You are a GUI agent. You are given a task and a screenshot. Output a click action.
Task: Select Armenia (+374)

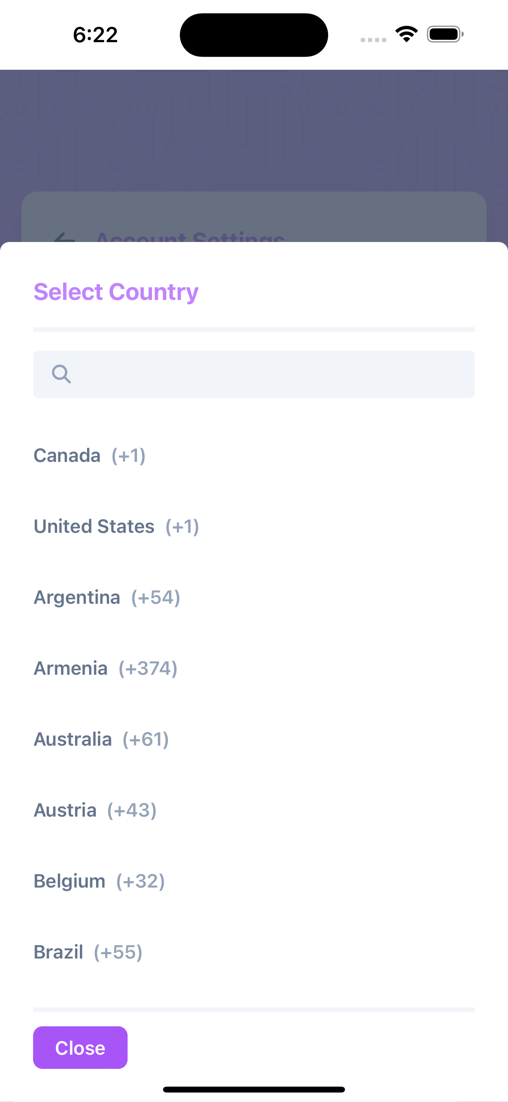pos(106,668)
